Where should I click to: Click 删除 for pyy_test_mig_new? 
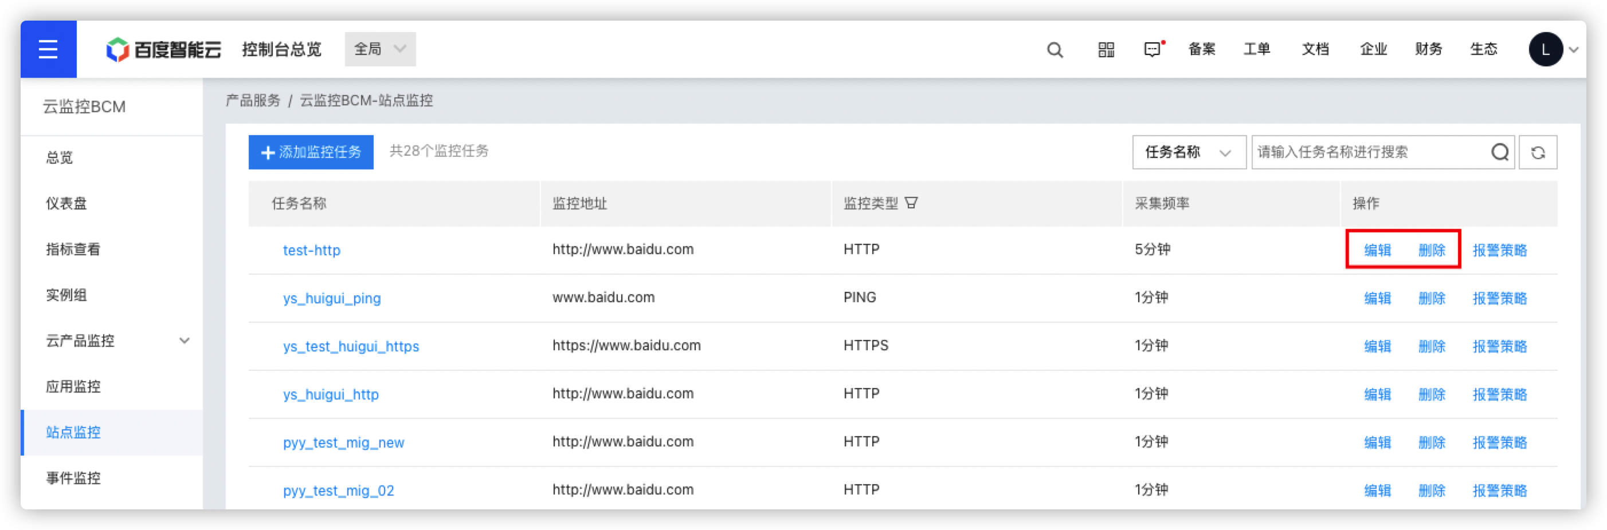tap(1431, 443)
